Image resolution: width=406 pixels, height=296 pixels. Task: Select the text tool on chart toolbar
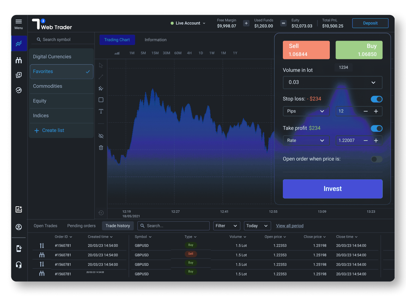coord(101,111)
